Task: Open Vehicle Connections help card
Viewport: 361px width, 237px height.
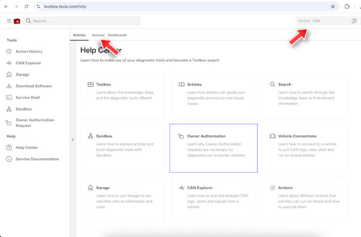Action: (304, 148)
